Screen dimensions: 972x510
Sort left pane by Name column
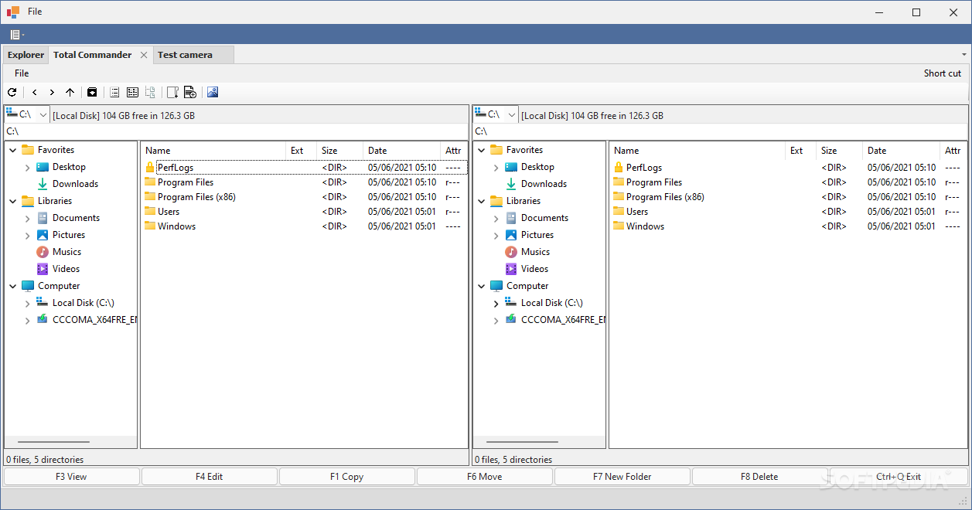point(213,151)
